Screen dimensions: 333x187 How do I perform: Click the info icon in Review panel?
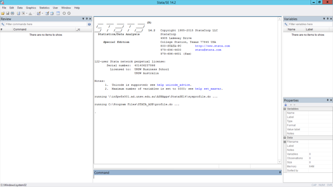tap(89, 24)
